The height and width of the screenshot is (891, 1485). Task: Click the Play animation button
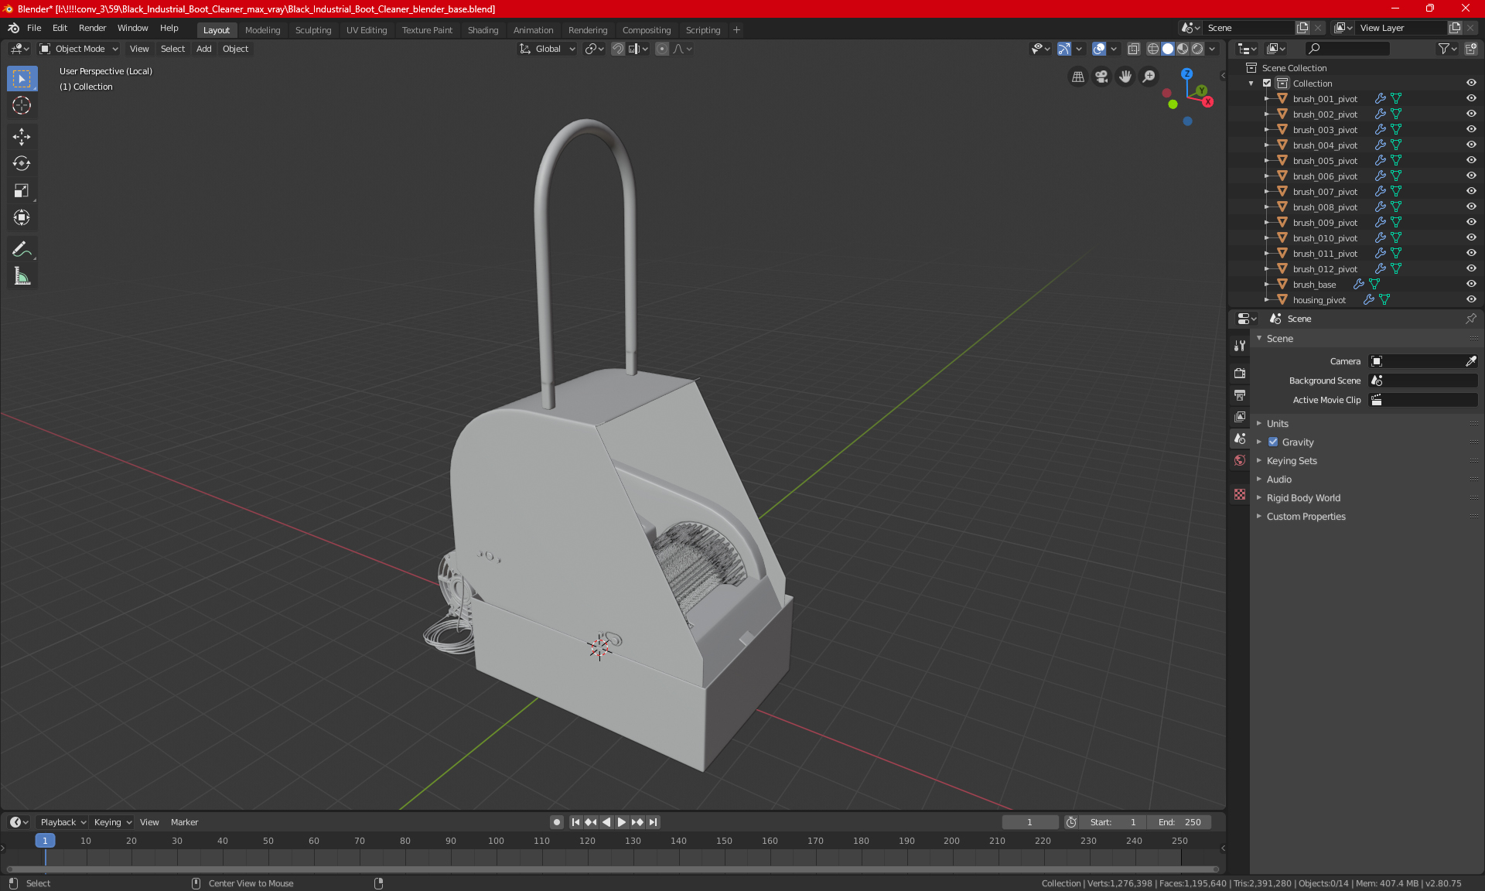click(621, 822)
